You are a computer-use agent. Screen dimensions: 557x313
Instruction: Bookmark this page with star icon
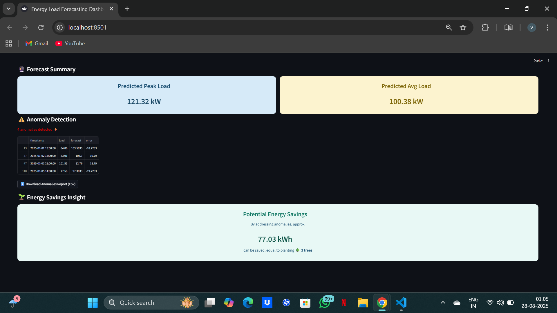point(463,28)
